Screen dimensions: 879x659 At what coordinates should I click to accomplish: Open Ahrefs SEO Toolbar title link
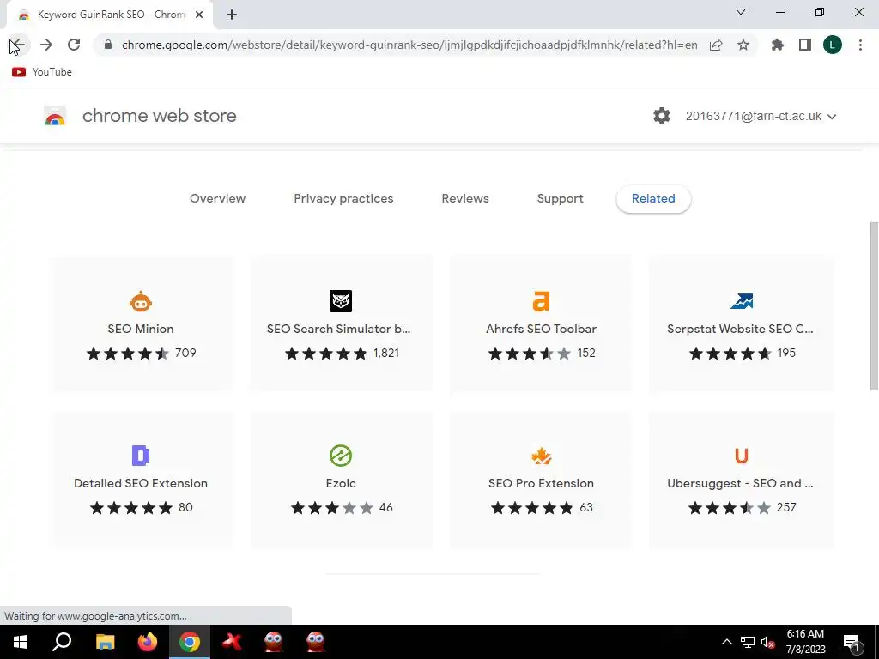[x=541, y=329]
